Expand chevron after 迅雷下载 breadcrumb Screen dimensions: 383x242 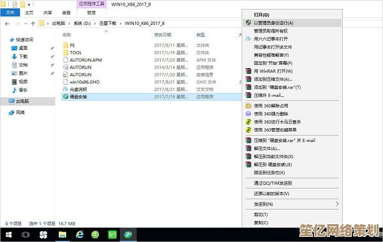point(121,24)
